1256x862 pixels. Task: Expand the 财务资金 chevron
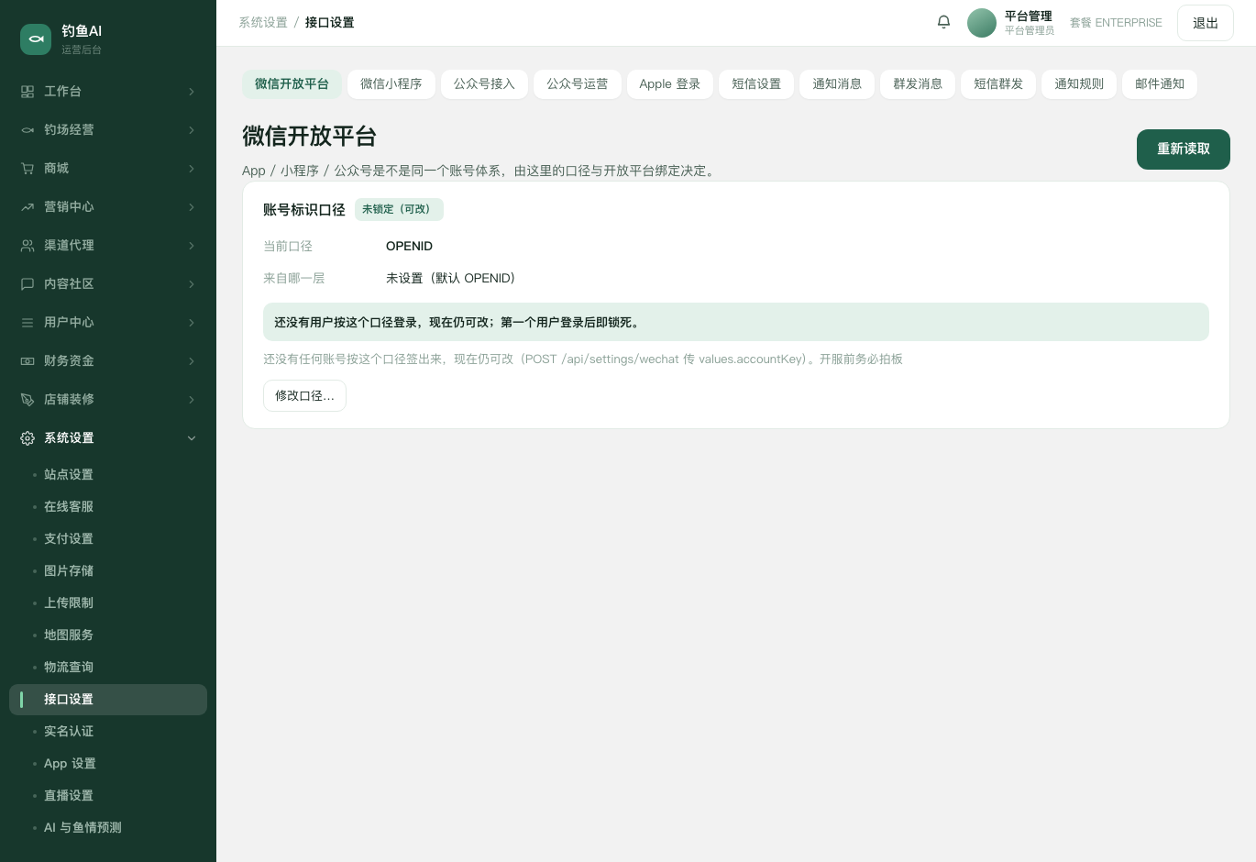tap(192, 361)
